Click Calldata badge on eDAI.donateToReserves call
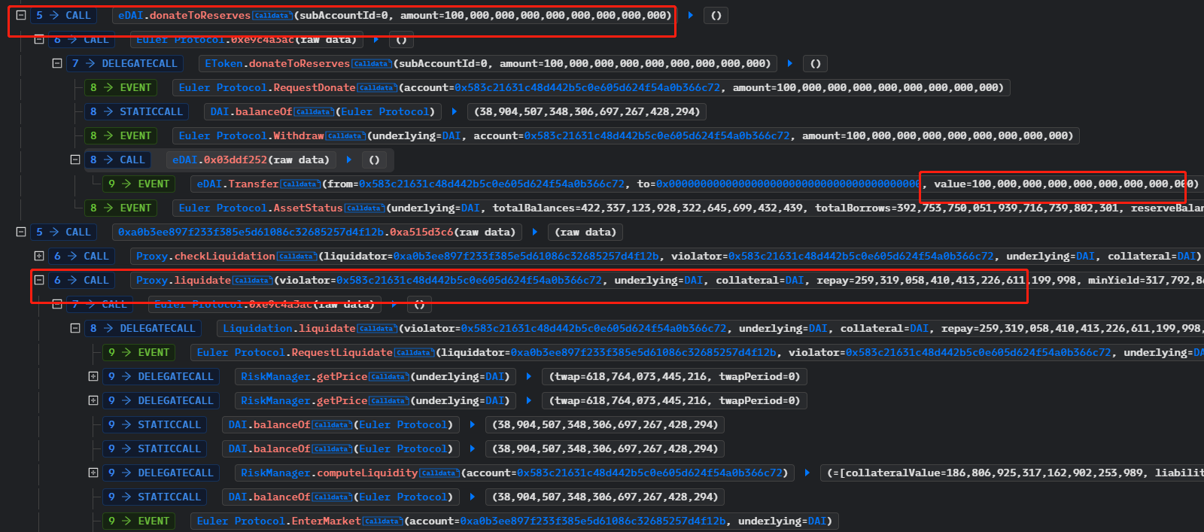The image size is (1204, 532). pyautogui.click(x=272, y=16)
